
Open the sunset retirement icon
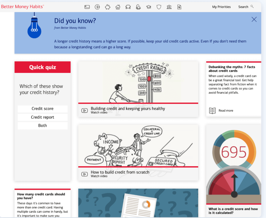pyautogui.click(x=138, y=7)
